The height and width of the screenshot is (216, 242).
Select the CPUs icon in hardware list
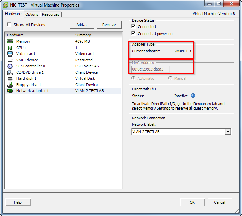10,48
